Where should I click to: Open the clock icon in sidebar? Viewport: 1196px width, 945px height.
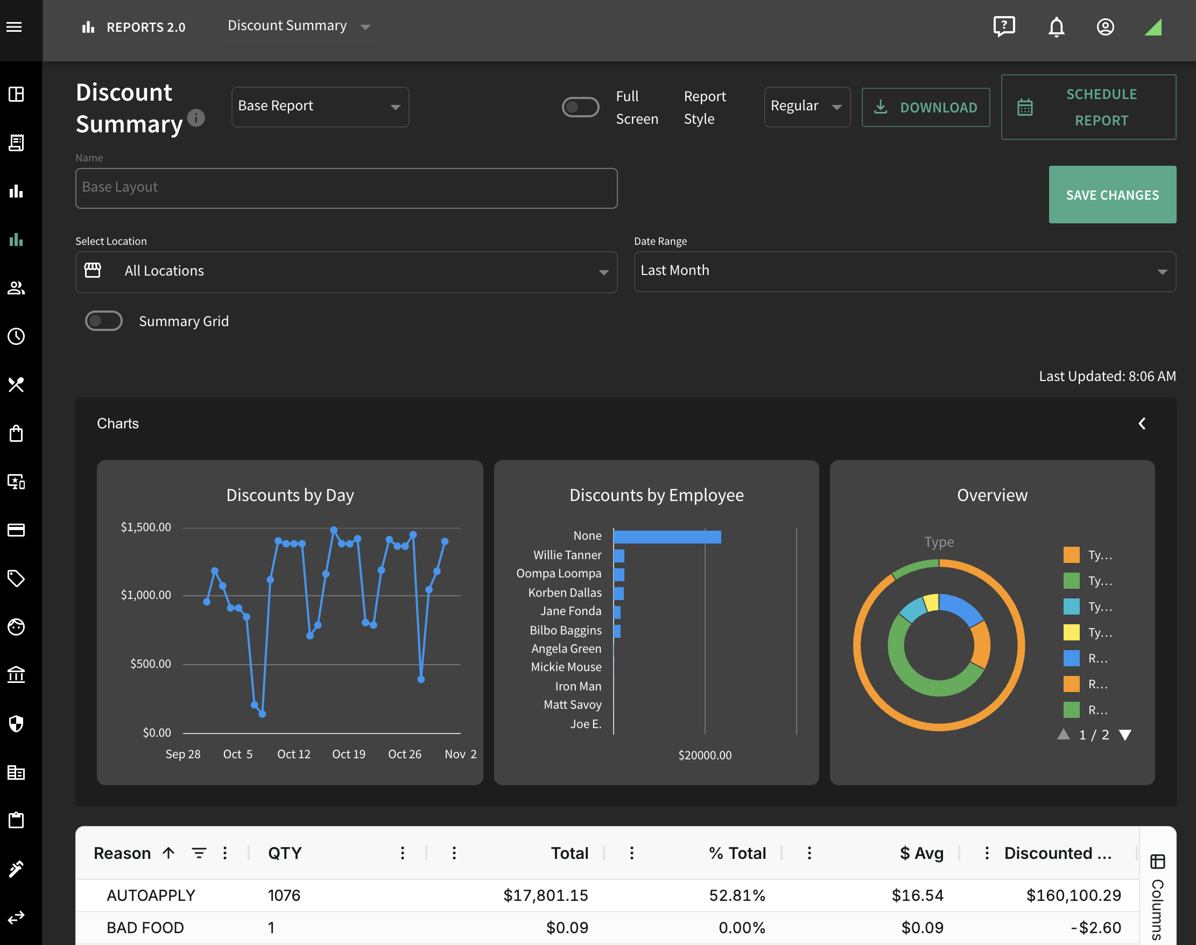[16, 336]
